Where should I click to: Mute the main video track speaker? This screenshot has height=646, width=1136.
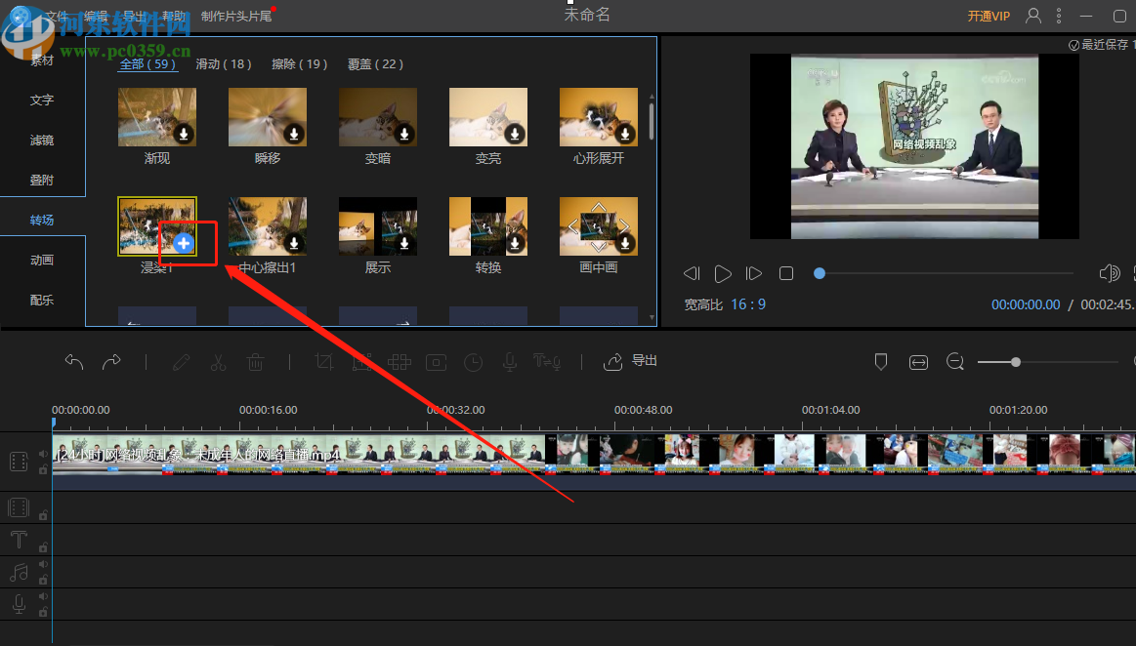[44, 455]
